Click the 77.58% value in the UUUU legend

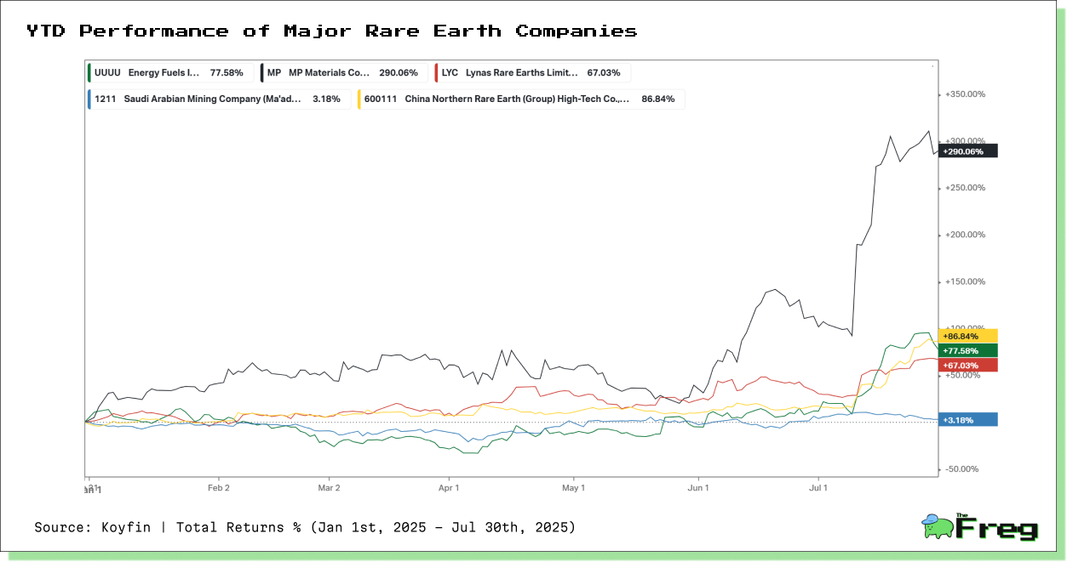[x=227, y=74]
